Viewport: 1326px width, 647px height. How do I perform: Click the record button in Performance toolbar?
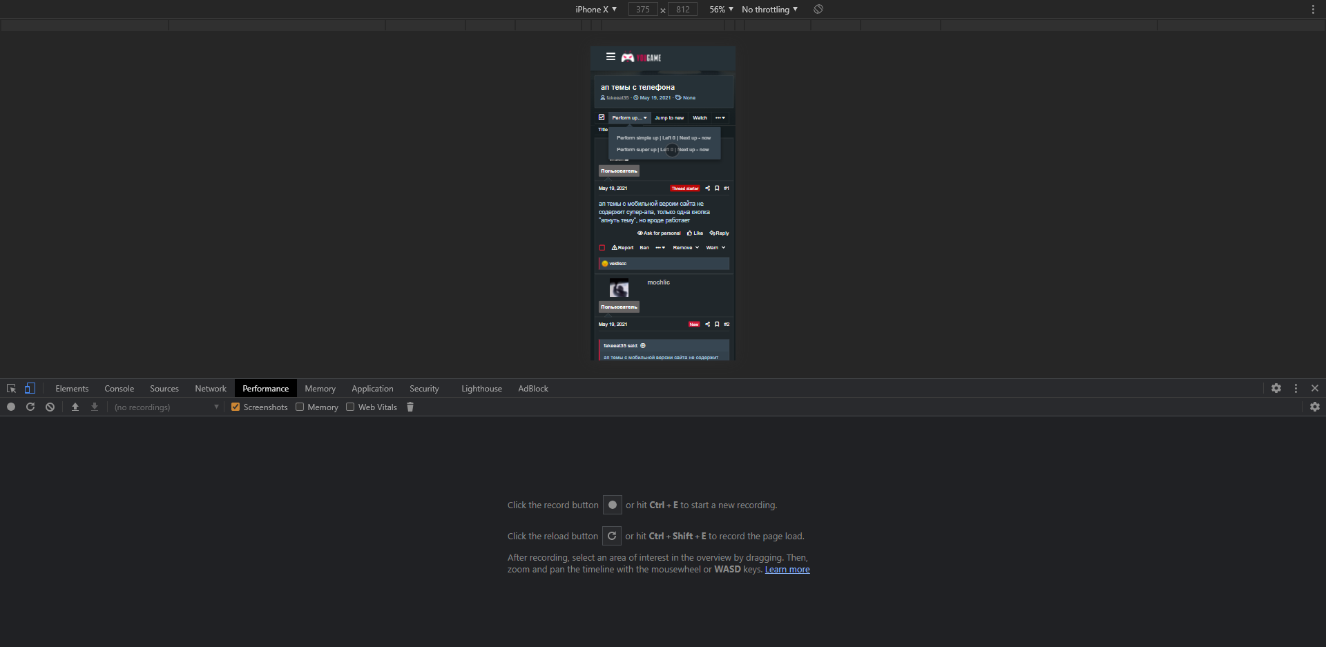point(11,407)
